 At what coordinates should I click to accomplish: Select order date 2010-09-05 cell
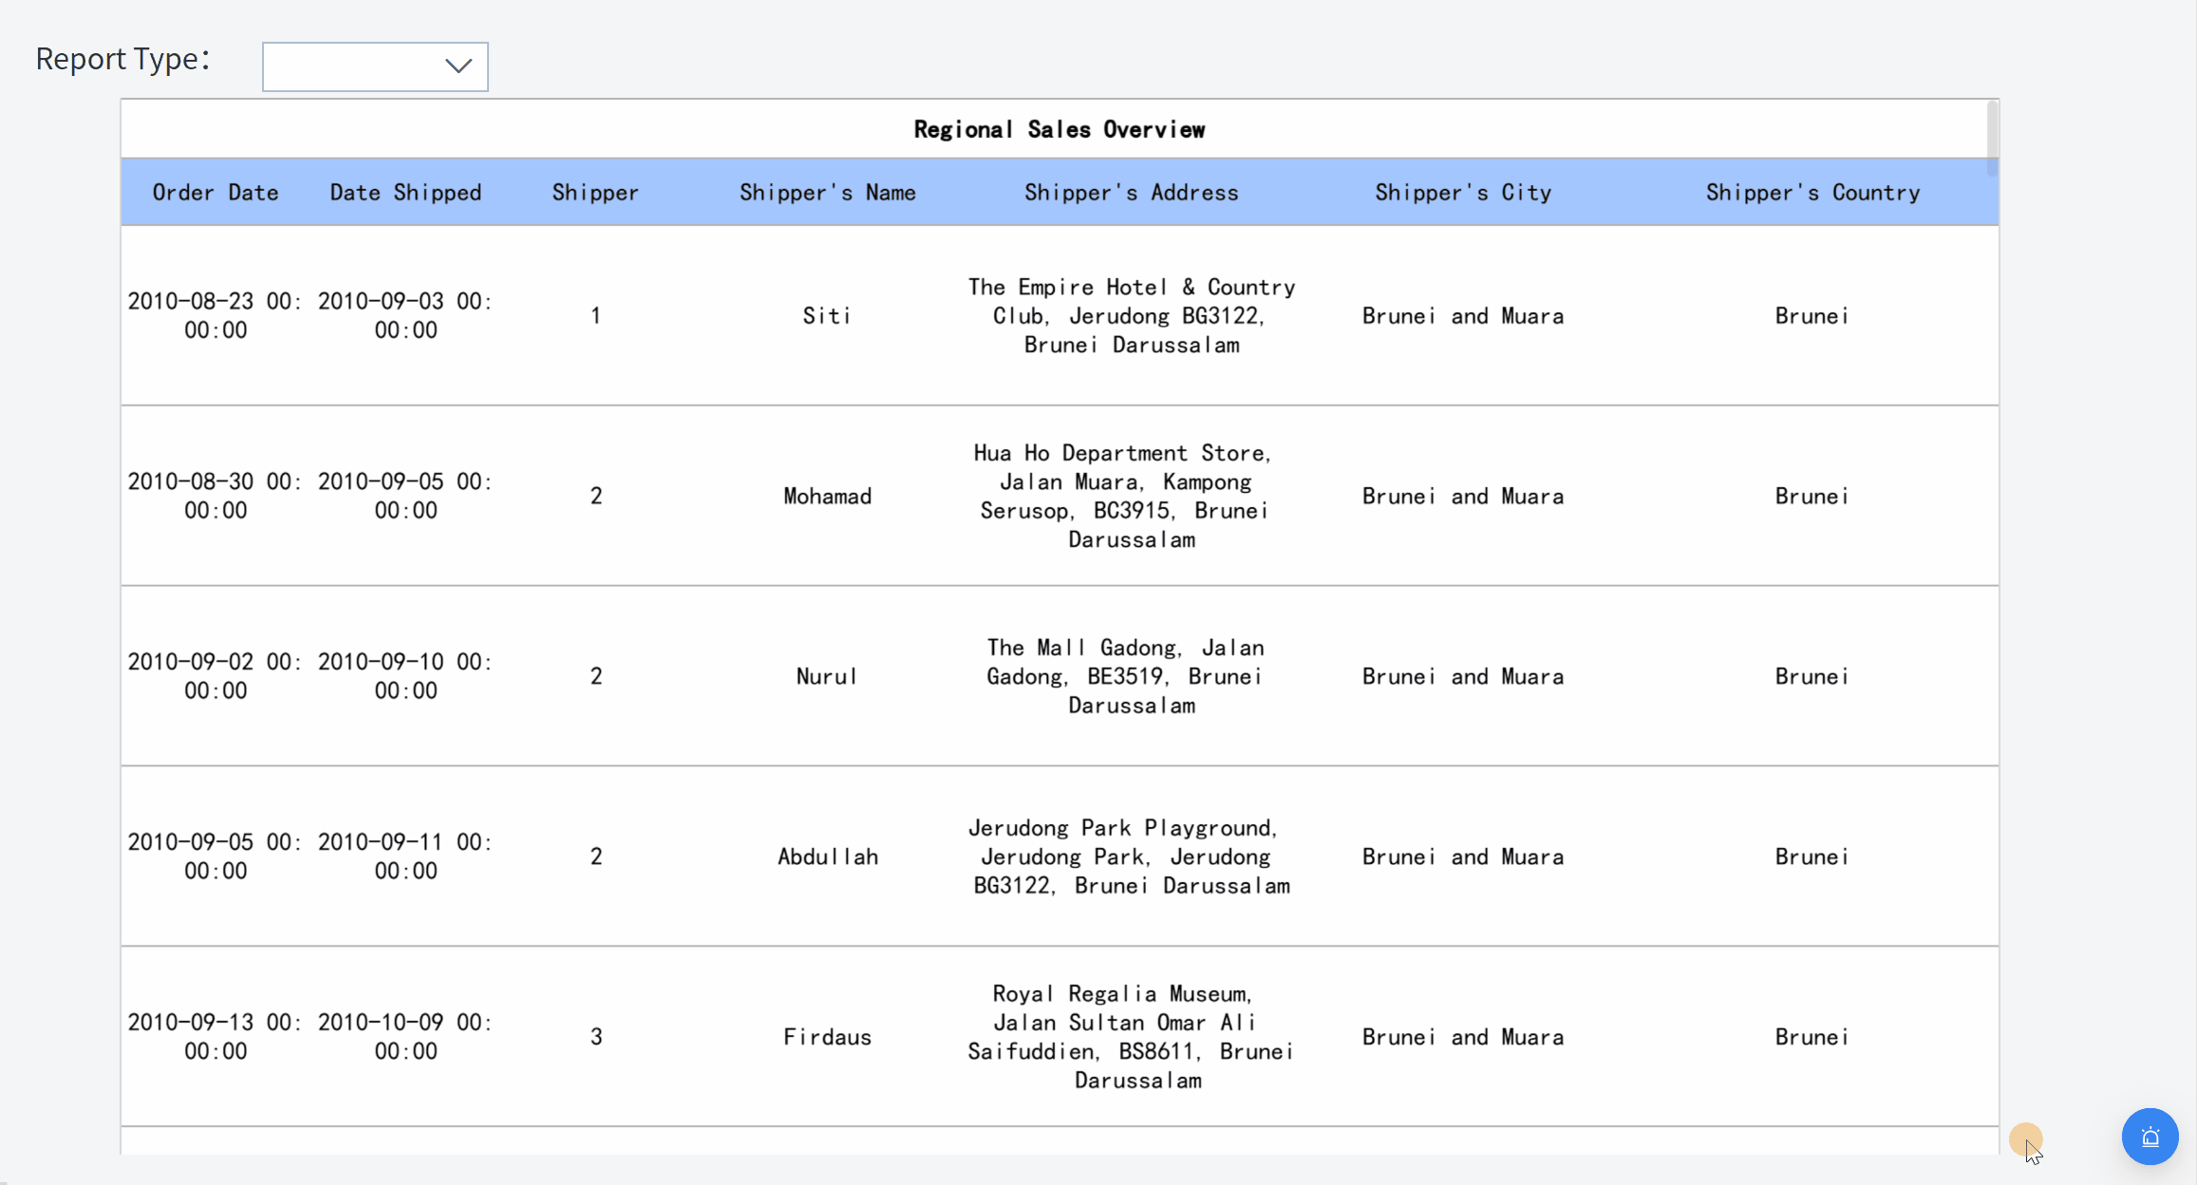(x=216, y=856)
